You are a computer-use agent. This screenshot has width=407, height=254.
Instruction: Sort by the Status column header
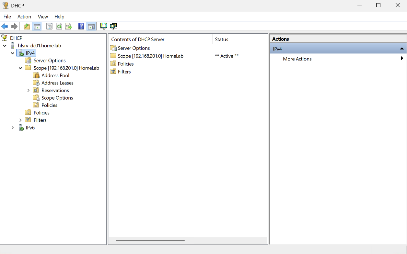[x=222, y=39]
